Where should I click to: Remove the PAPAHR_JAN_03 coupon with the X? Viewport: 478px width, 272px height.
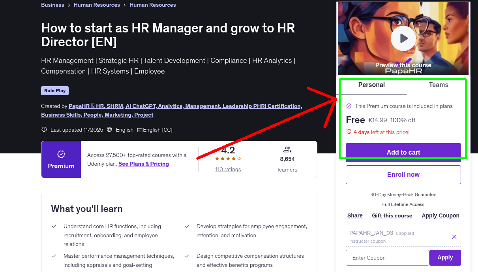454,237
